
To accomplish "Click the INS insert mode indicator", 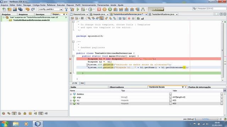I will [x=82, y=83].
